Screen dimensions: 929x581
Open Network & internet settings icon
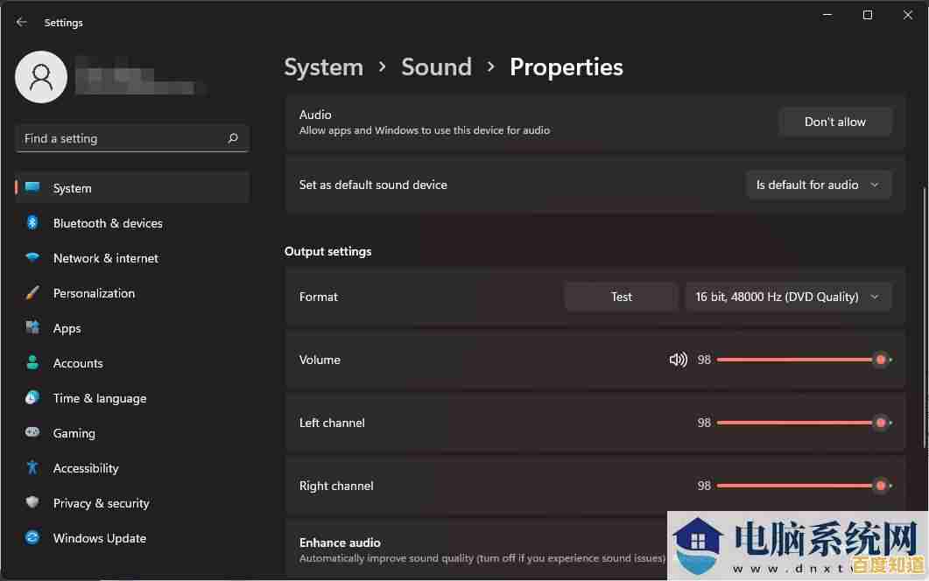(x=32, y=258)
